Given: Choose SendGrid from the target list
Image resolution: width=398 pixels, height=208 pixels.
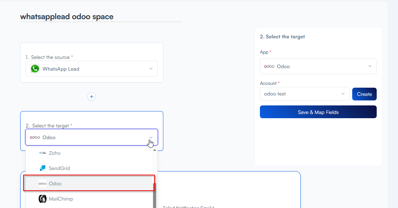Looking at the screenshot, I should pos(59,168).
